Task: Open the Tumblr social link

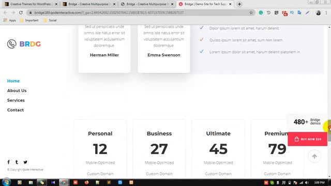Action: [x=17, y=162]
